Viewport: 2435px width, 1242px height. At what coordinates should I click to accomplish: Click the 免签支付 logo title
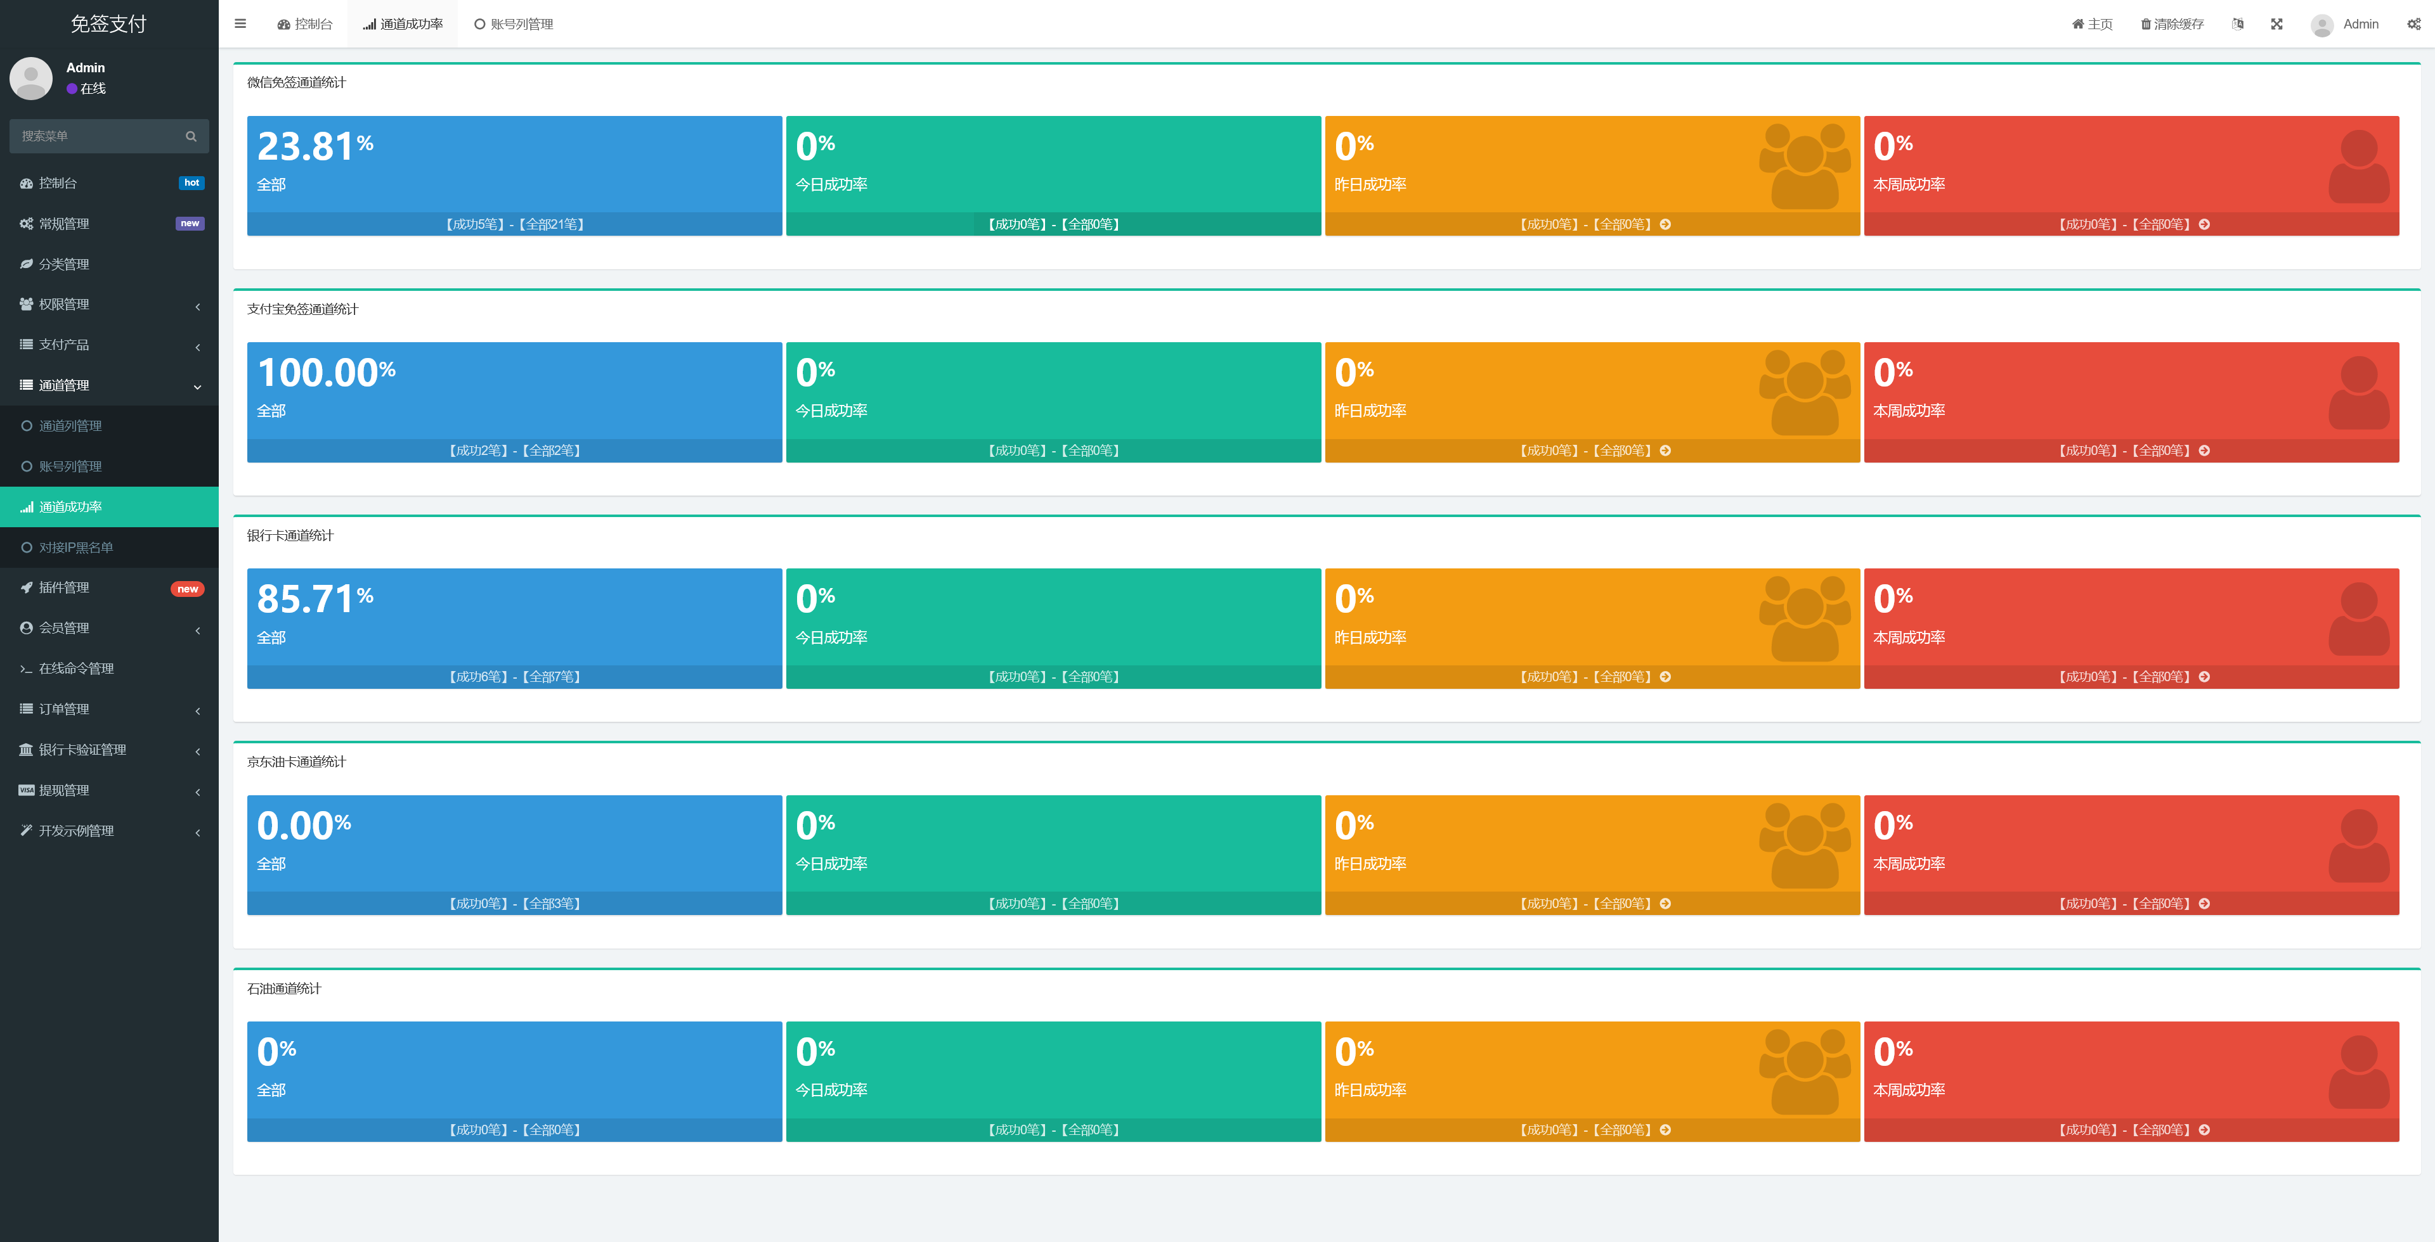pyautogui.click(x=108, y=23)
